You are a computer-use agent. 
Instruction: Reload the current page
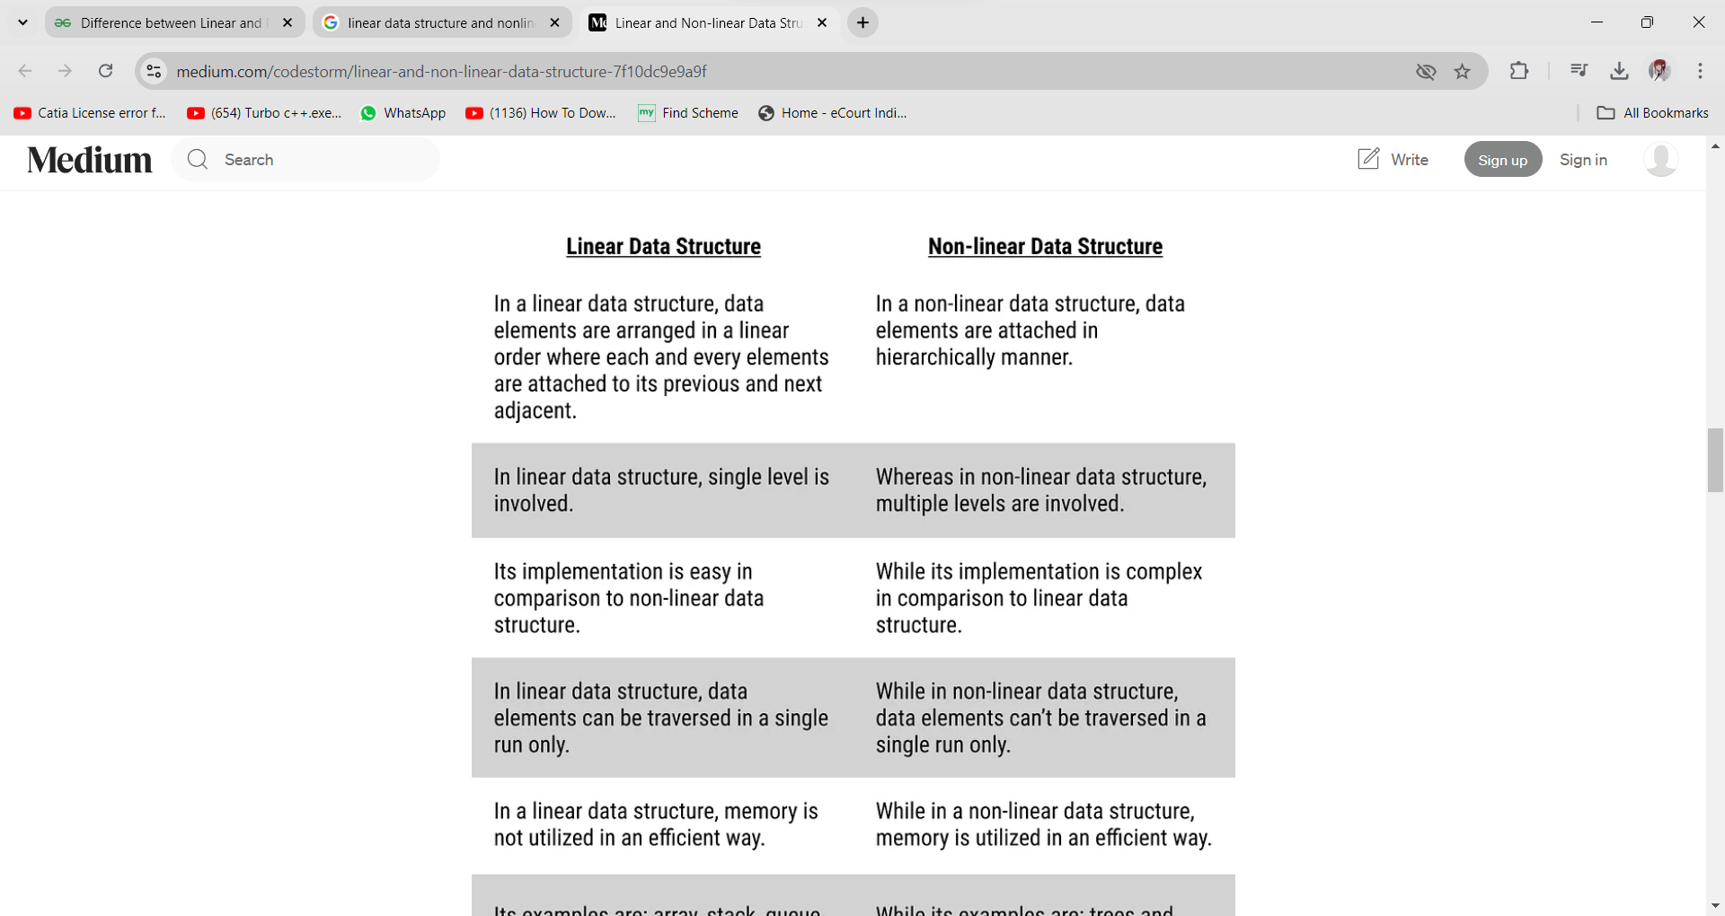[x=106, y=71]
